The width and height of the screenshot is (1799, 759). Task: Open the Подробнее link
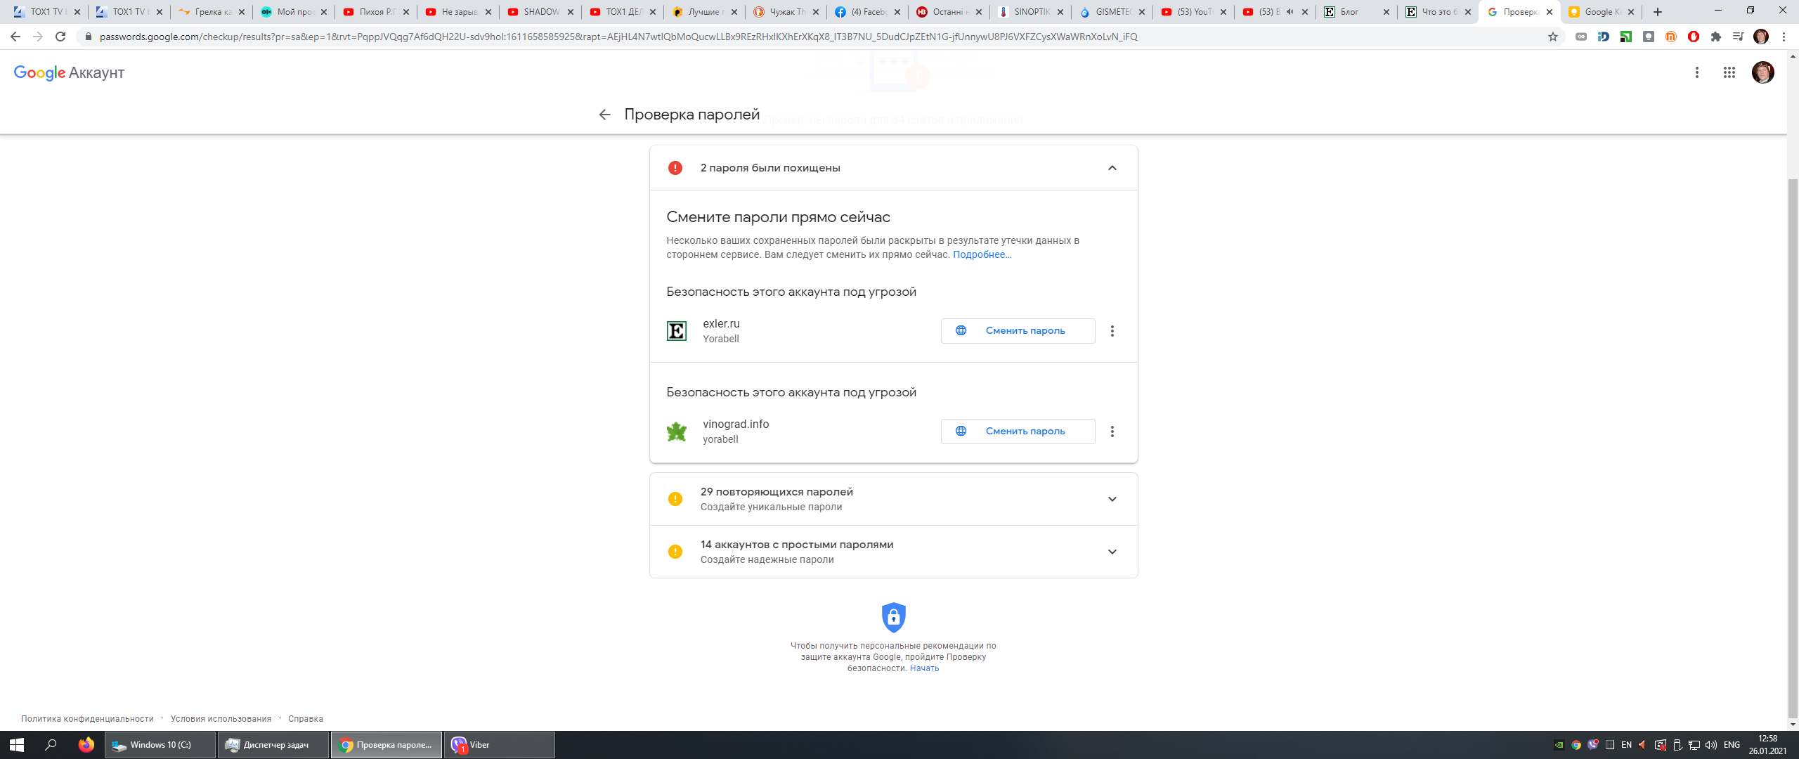[982, 254]
